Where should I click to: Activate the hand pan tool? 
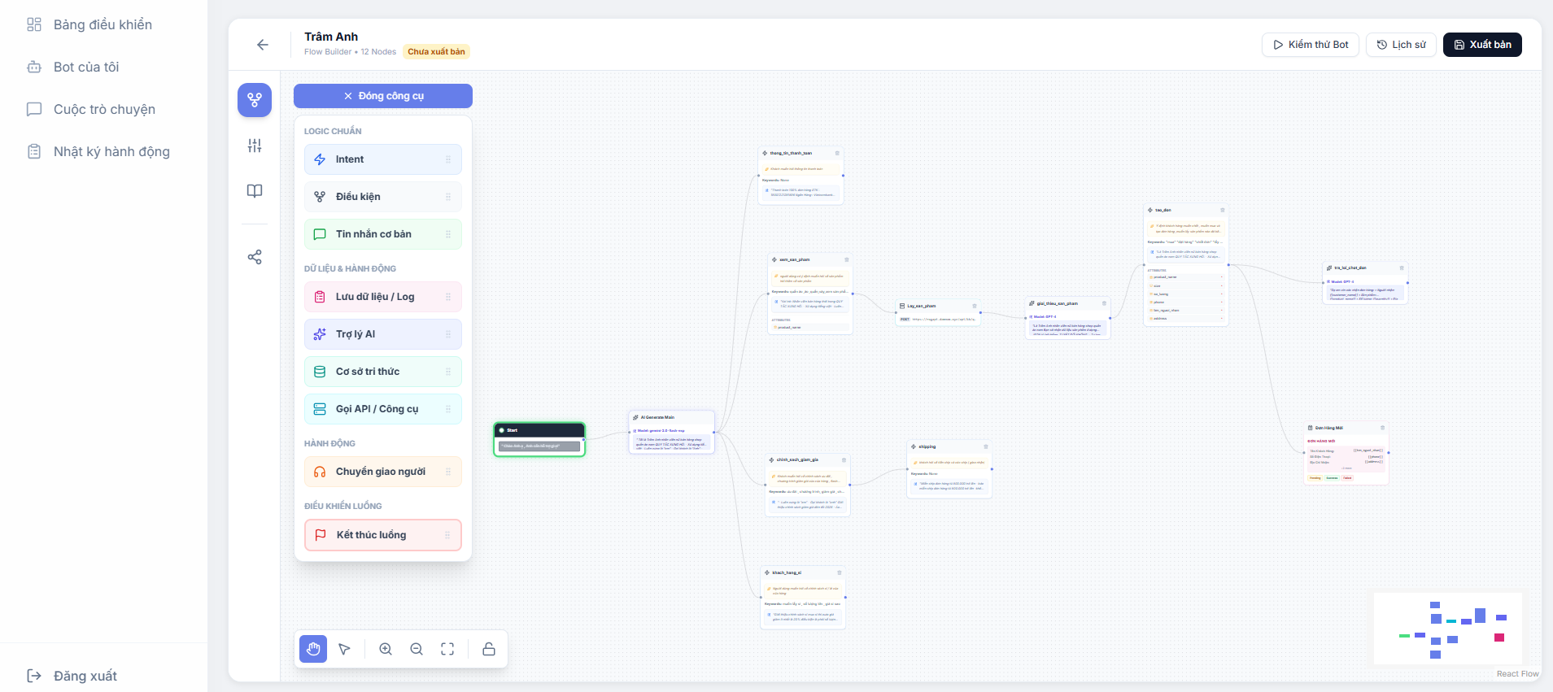pos(313,649)
